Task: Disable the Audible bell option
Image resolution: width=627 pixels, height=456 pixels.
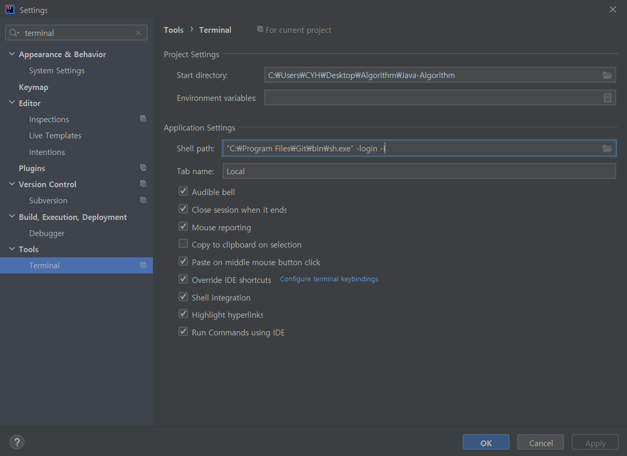Action: [x=183, y=191]
